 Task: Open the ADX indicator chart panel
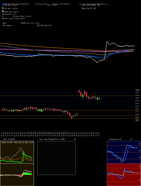(17, 152)
